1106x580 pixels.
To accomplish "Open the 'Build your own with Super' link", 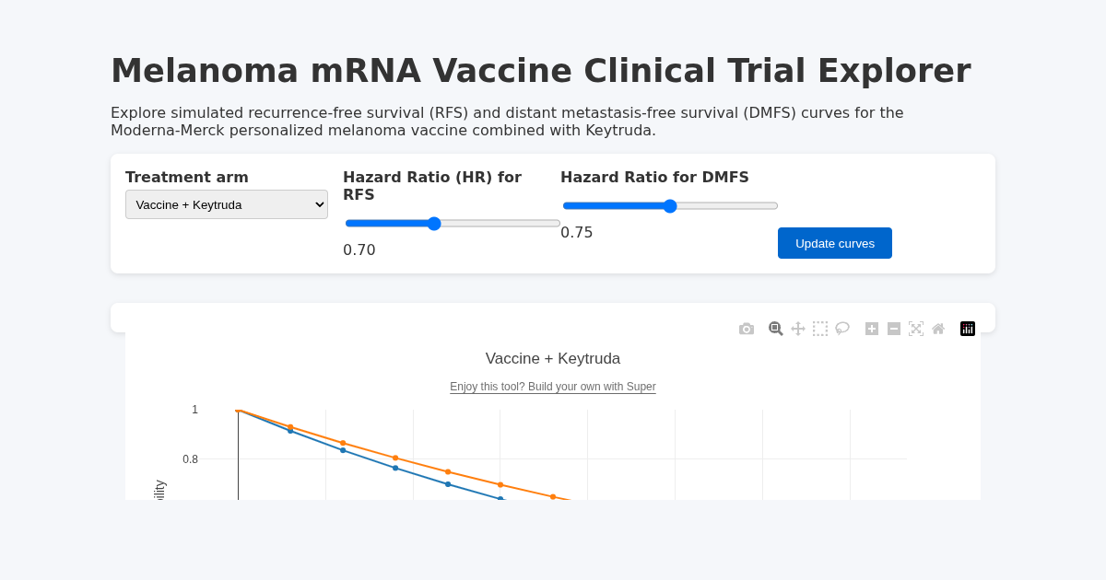I will click(553, 387).
